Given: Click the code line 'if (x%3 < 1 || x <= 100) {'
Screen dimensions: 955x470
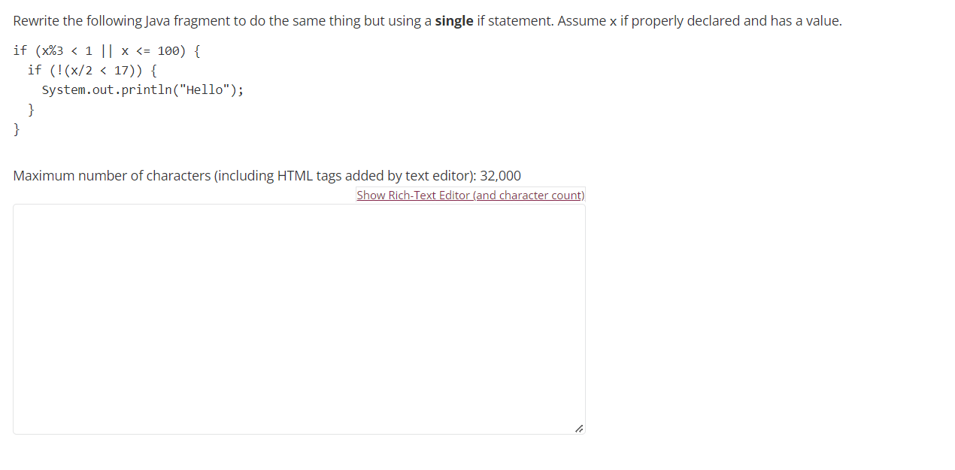Looking at the screenshot, I should coord(105,50).
